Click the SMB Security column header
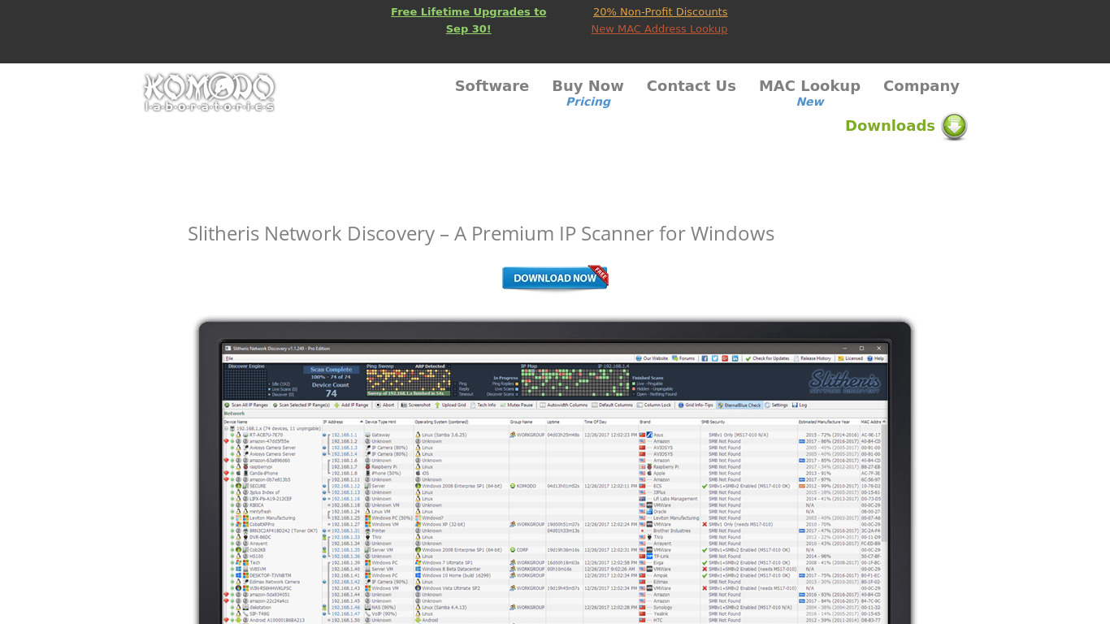Screen dimensions: 1110x624 click(x=748, y=422)
